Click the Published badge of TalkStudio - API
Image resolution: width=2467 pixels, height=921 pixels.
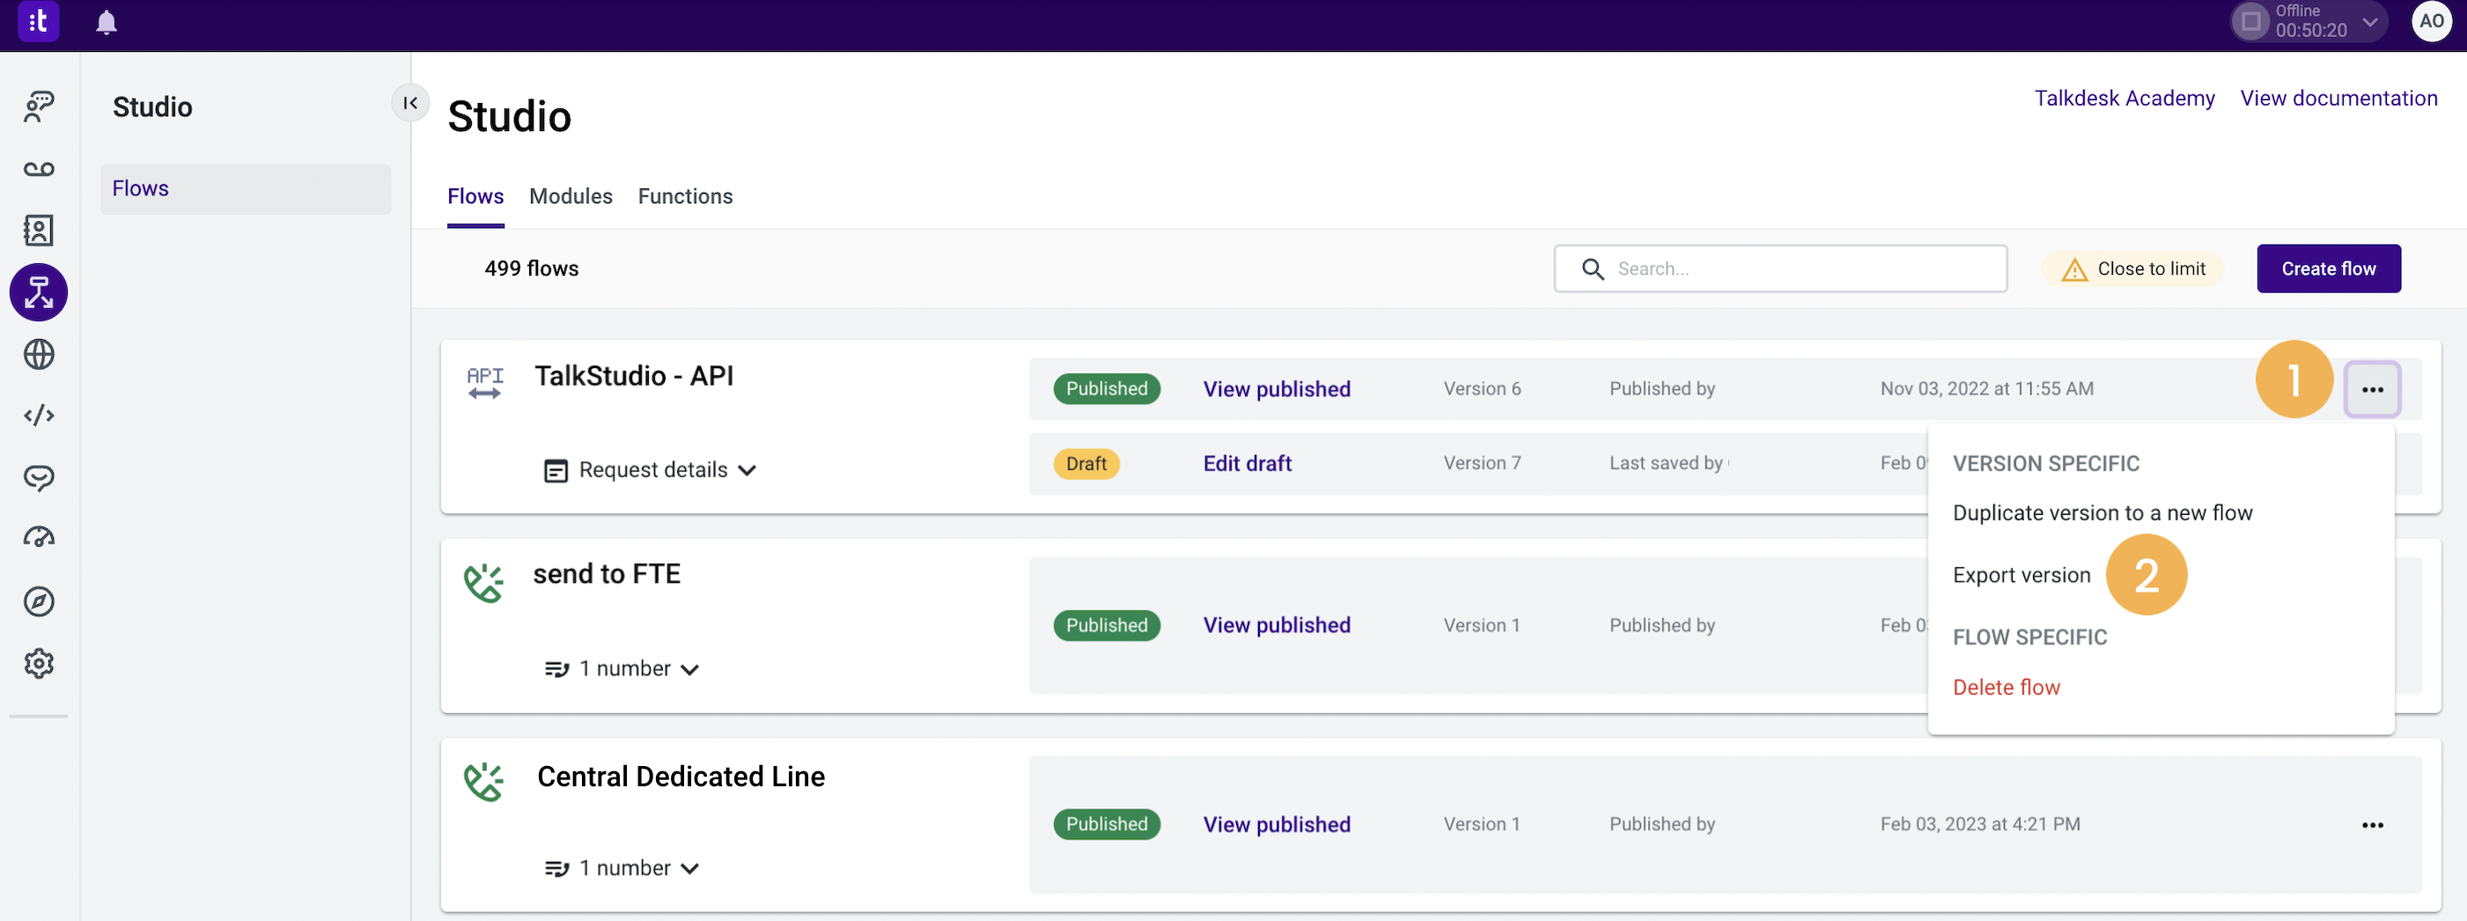[1106, 388]
